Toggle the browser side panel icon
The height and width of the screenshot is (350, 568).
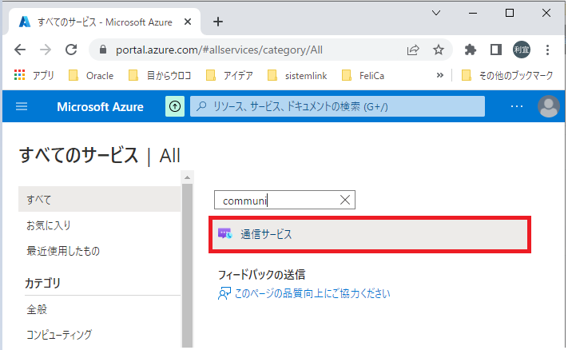tap(496, 50)
